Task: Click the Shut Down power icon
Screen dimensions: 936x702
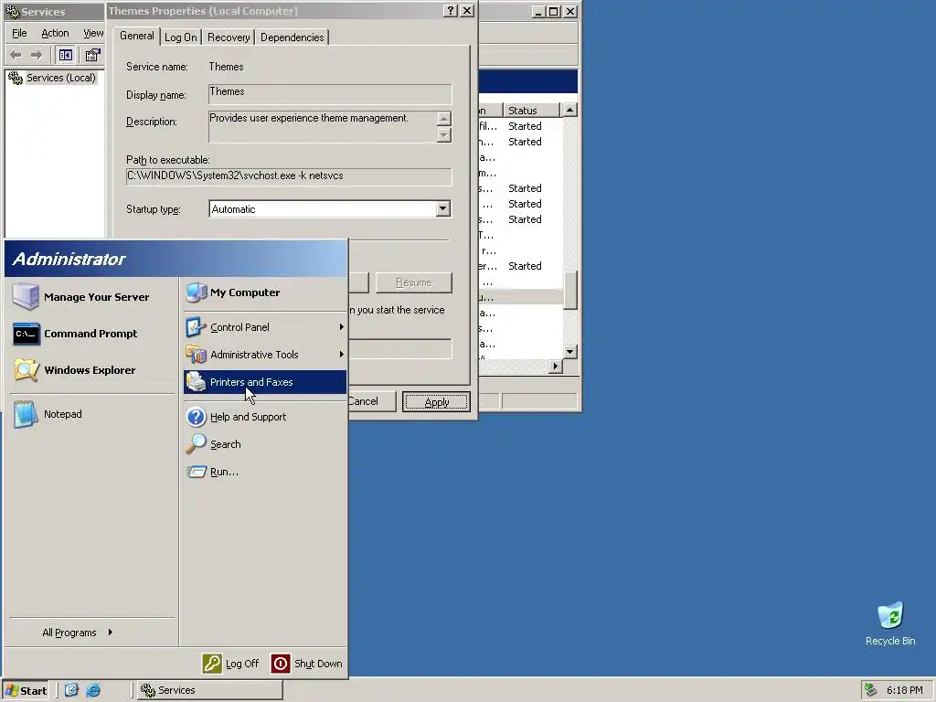Action: (281, 664)
